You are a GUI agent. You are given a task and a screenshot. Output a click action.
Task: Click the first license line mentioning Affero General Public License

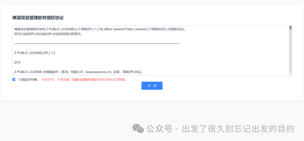pyautogui.click(x=100, y=30)
